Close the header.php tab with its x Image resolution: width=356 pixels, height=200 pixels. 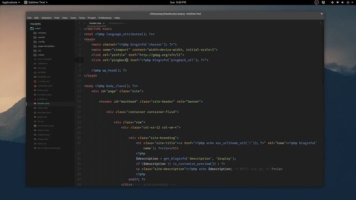coord(104,23)
